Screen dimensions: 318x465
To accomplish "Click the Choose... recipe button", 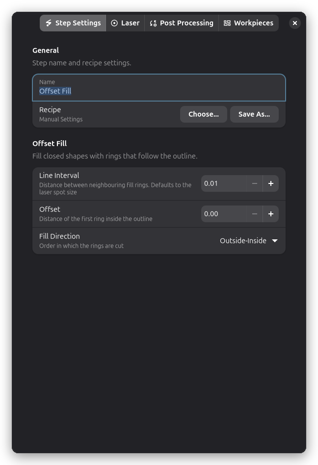I will [204, 114].
